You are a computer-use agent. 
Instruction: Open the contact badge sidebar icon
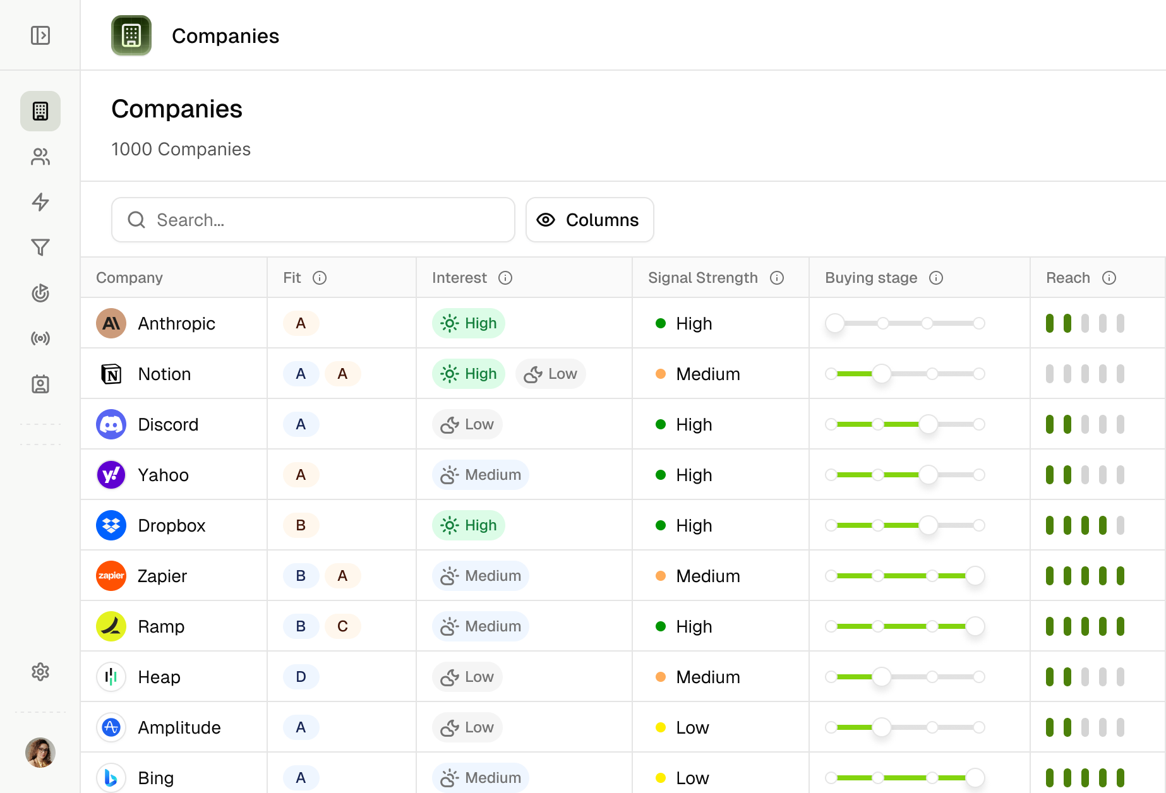tap(40, 384)
